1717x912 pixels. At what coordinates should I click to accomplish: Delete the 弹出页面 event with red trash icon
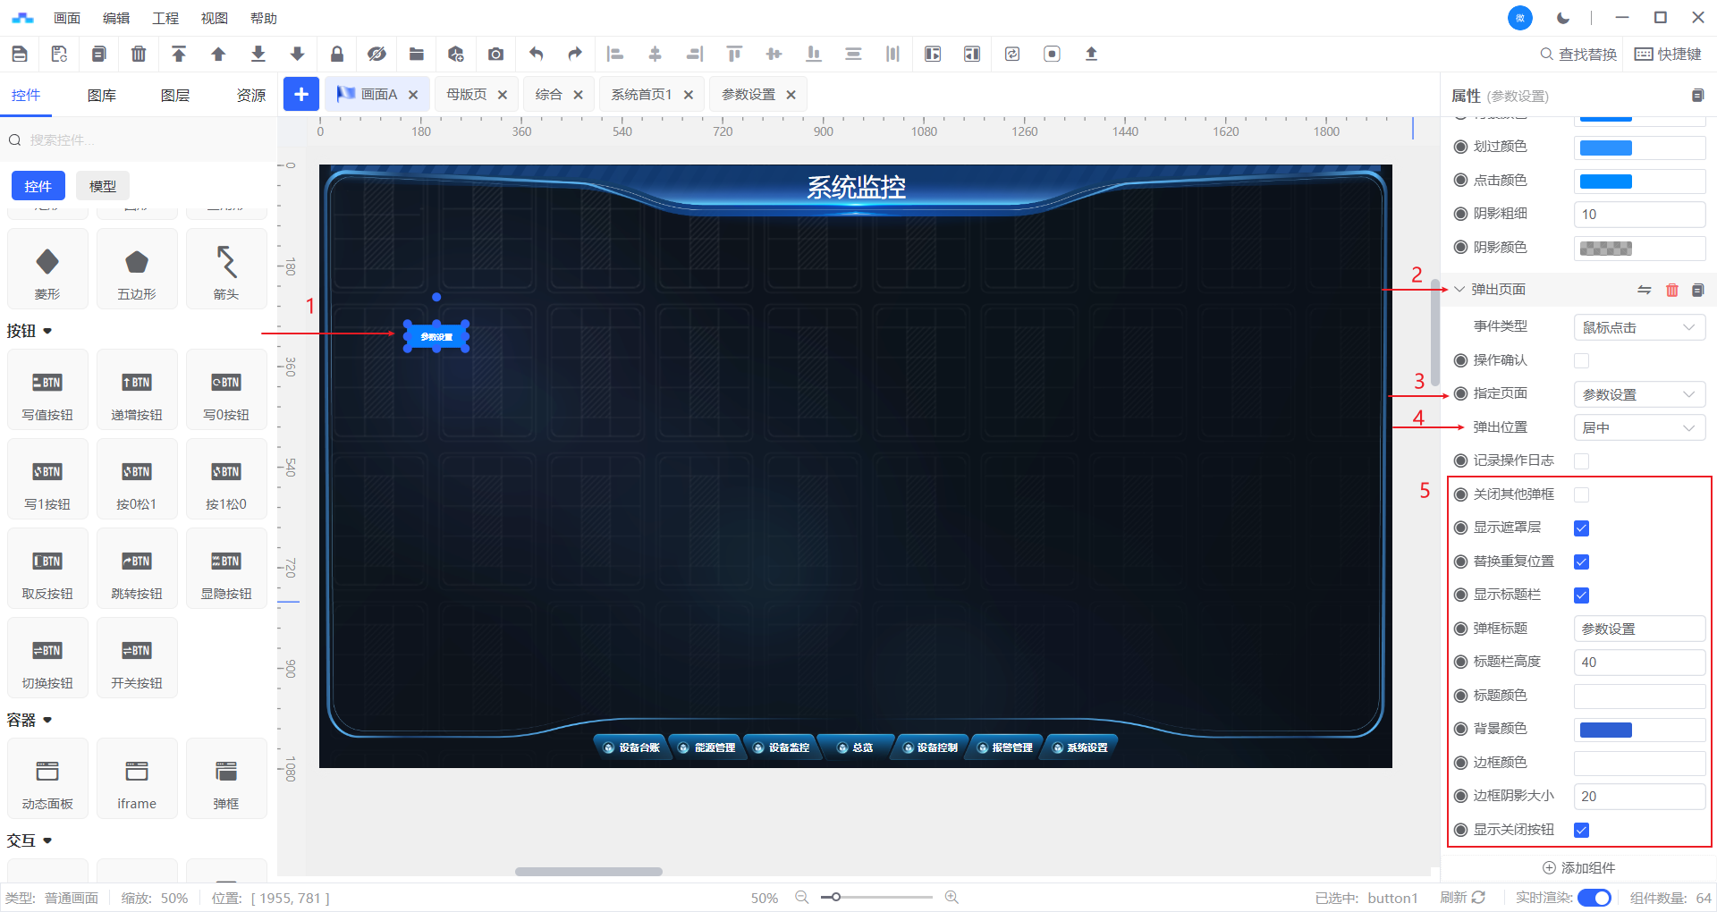click(1671, 290)
